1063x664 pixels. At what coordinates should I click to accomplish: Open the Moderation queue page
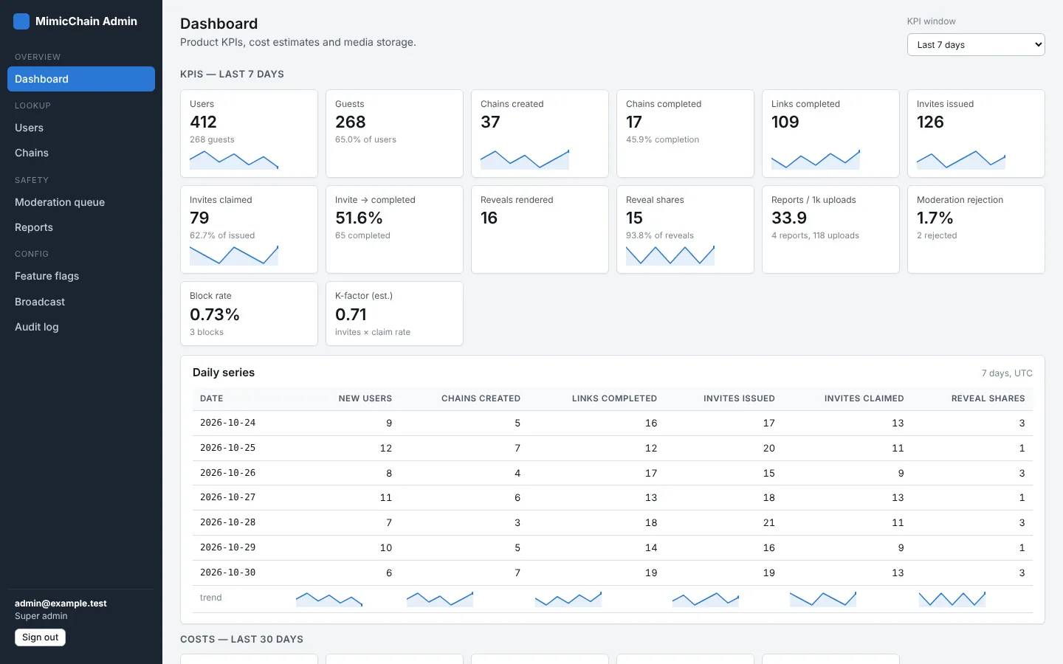(x=81, y=202)
